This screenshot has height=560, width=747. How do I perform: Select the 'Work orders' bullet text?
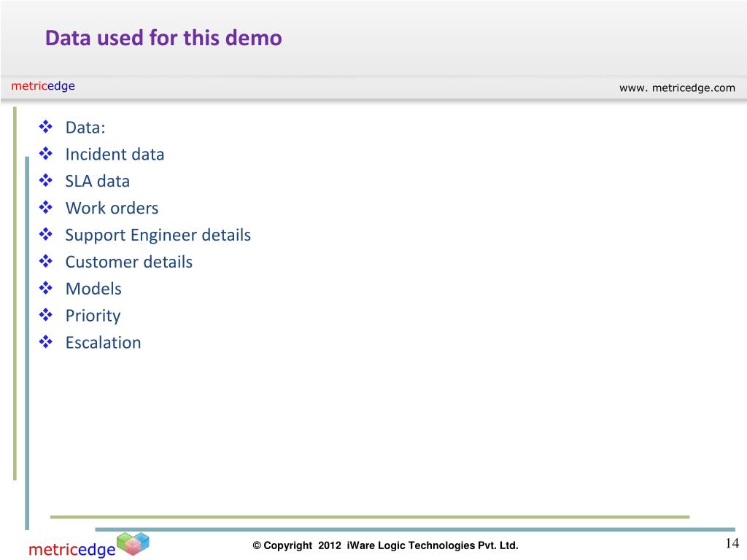[x=112, y=208]
